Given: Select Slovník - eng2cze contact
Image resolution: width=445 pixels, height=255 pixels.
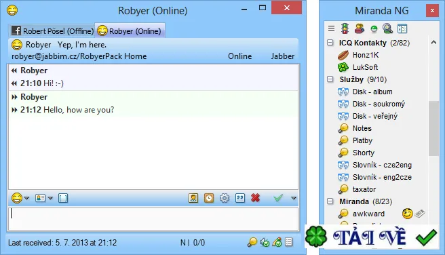Looking at the screenshot, I should [382, 177].
